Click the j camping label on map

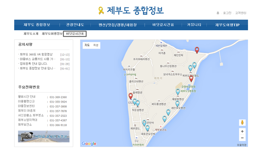pyautogui.click(x=130, y=74)
